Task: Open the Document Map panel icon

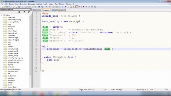Action: tap(71, 7)
